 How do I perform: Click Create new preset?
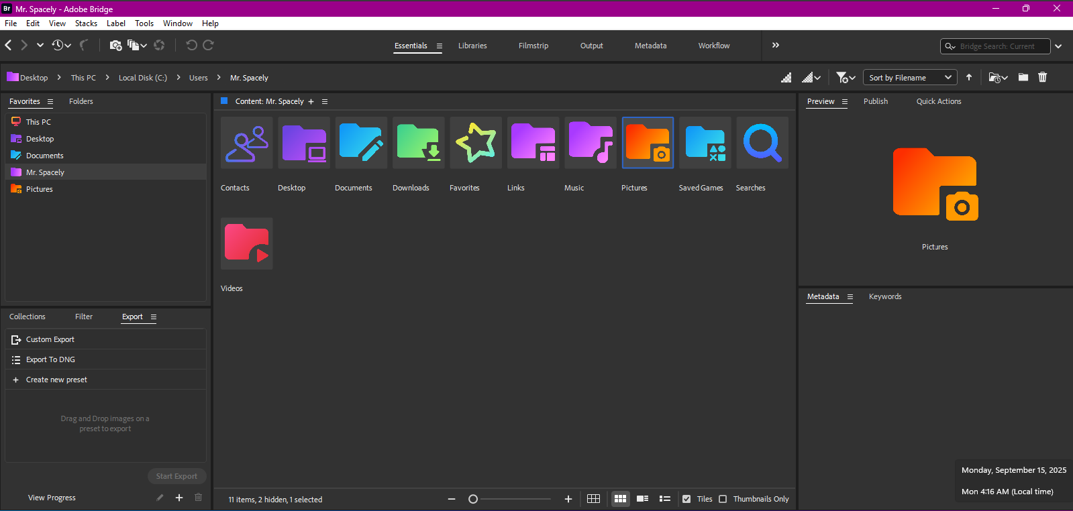tap(105, 380)
